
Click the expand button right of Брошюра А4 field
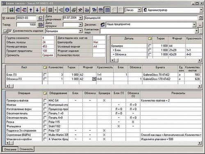(200, 18)
